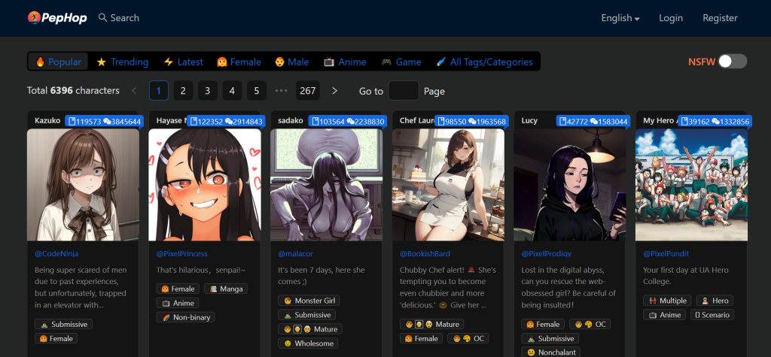Go to the Login page
This screenshot has width=771, height=357.
pyautogui.click(x=671, y=18)
